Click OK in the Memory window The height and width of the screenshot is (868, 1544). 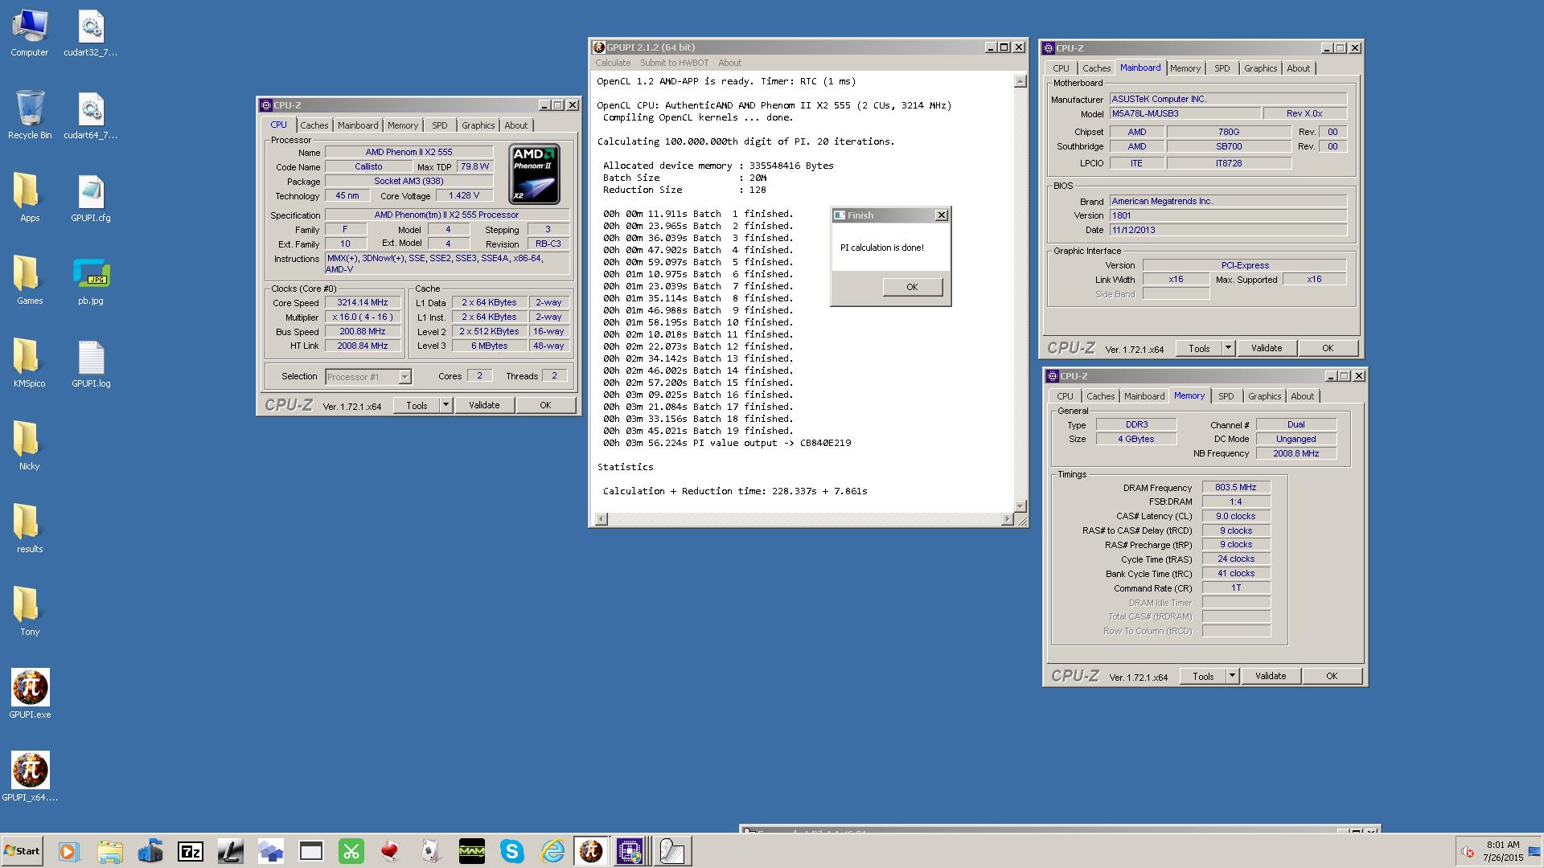click(x=1332, y=676)
